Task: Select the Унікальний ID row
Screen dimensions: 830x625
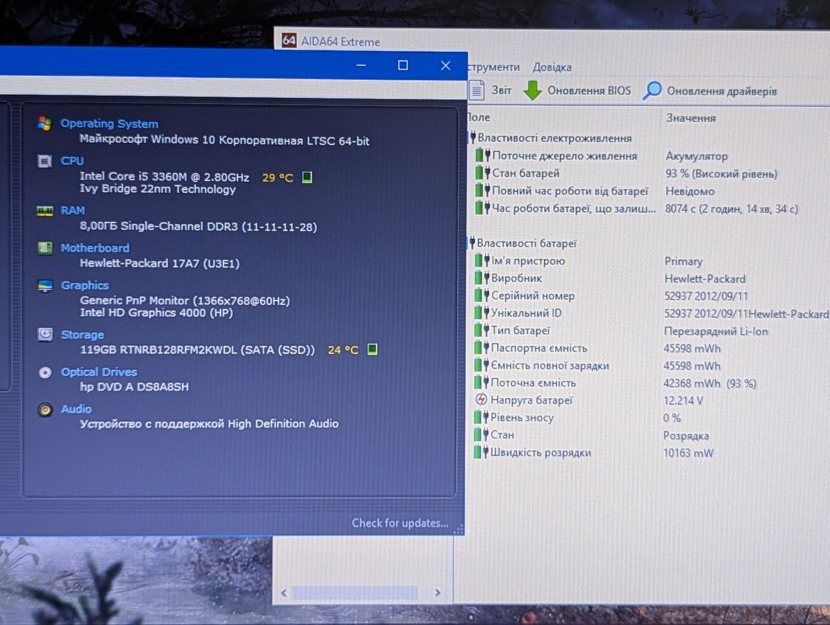Action: tap(648, 313)
